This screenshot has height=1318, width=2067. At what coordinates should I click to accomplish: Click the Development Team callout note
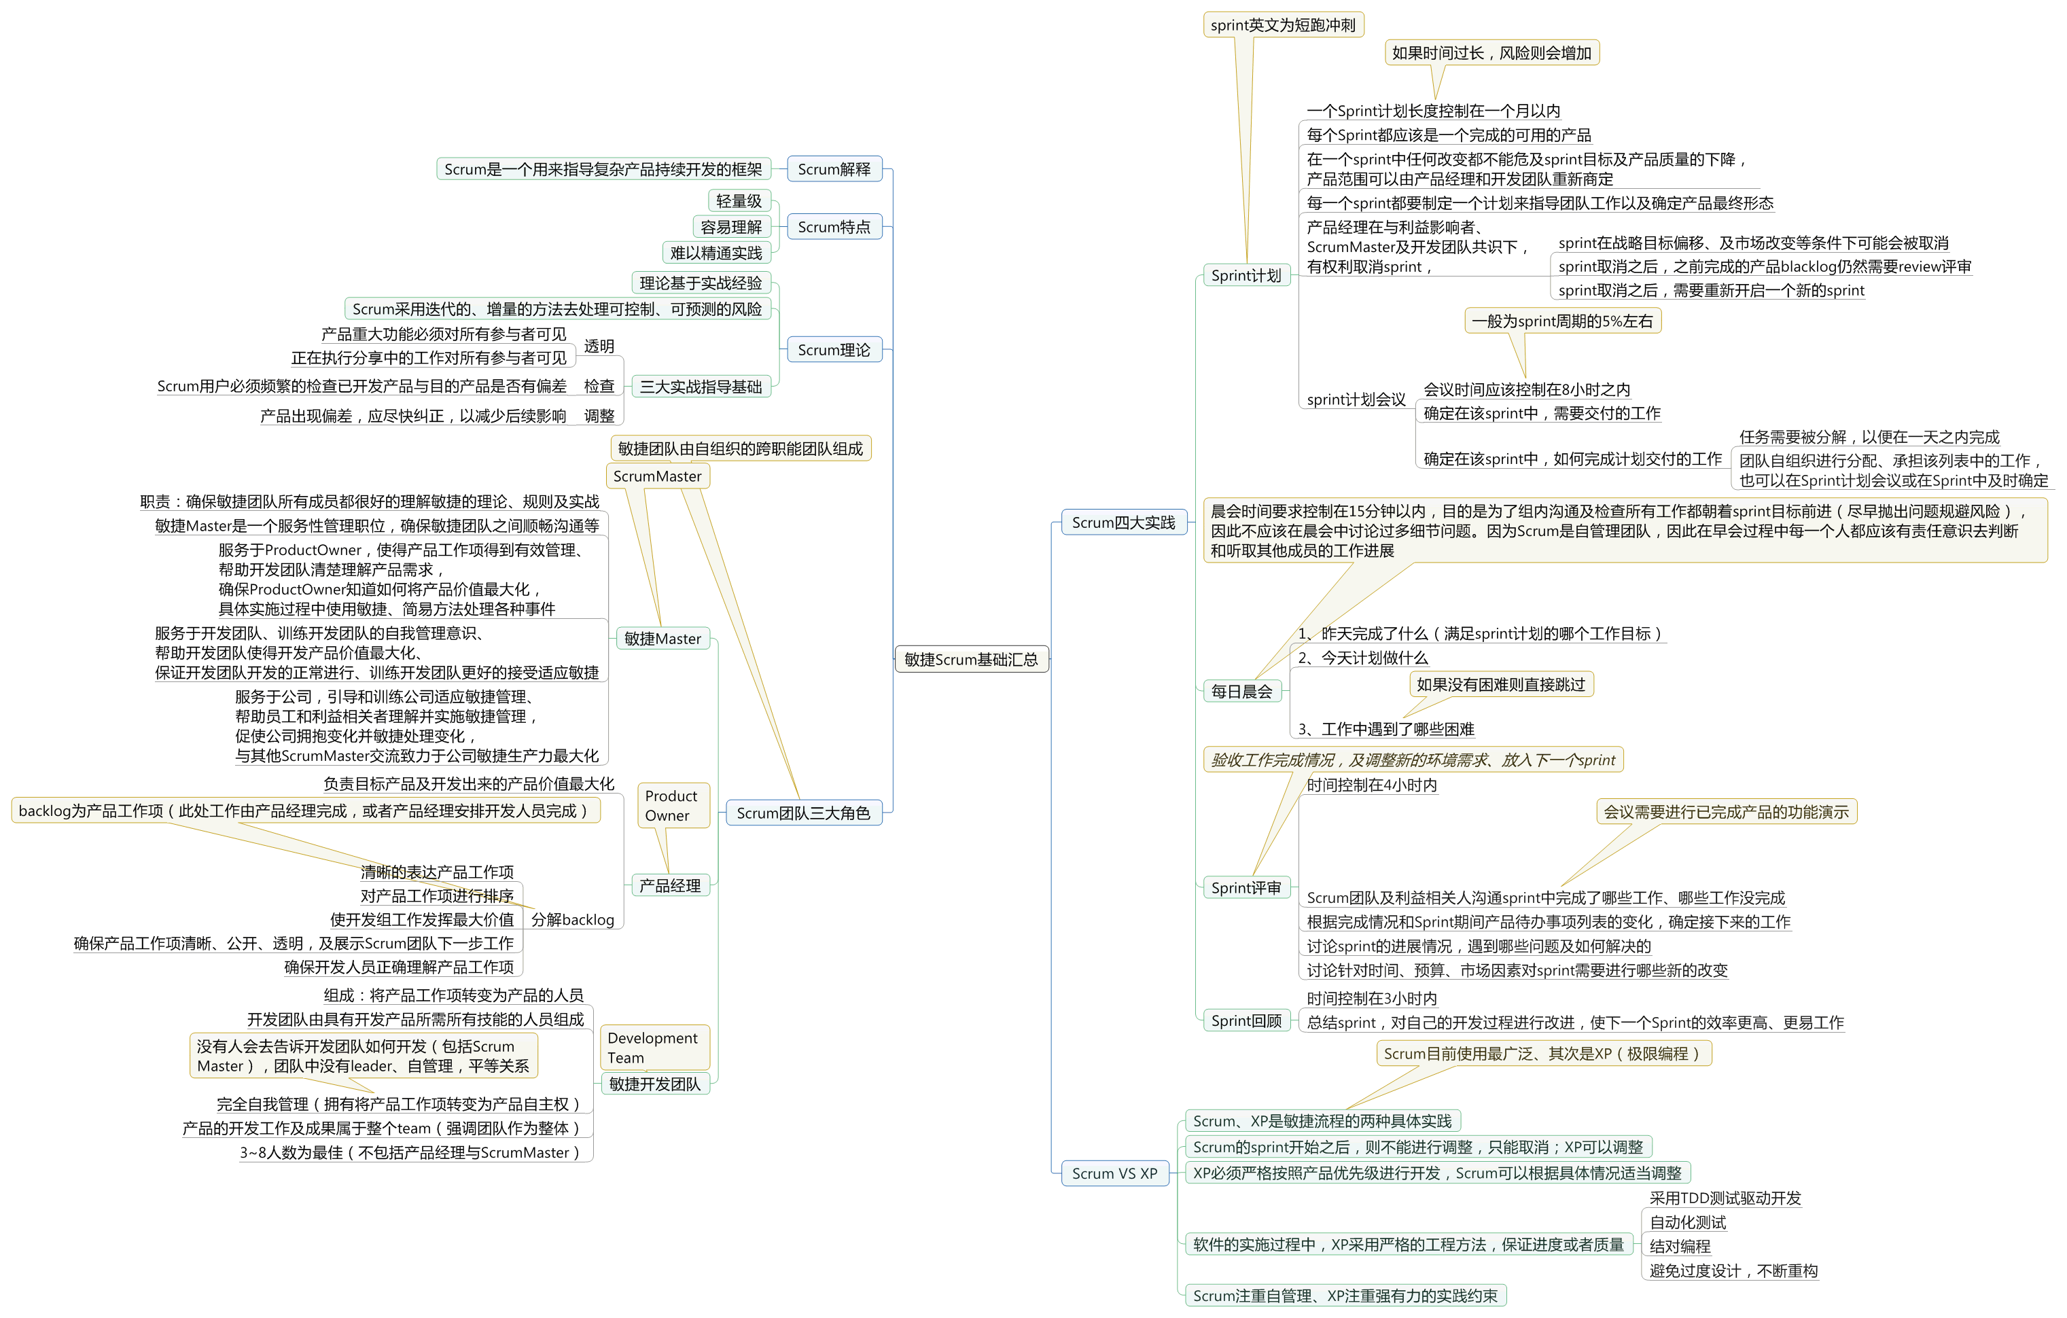pyautogui.click(x=655, y=1048)
